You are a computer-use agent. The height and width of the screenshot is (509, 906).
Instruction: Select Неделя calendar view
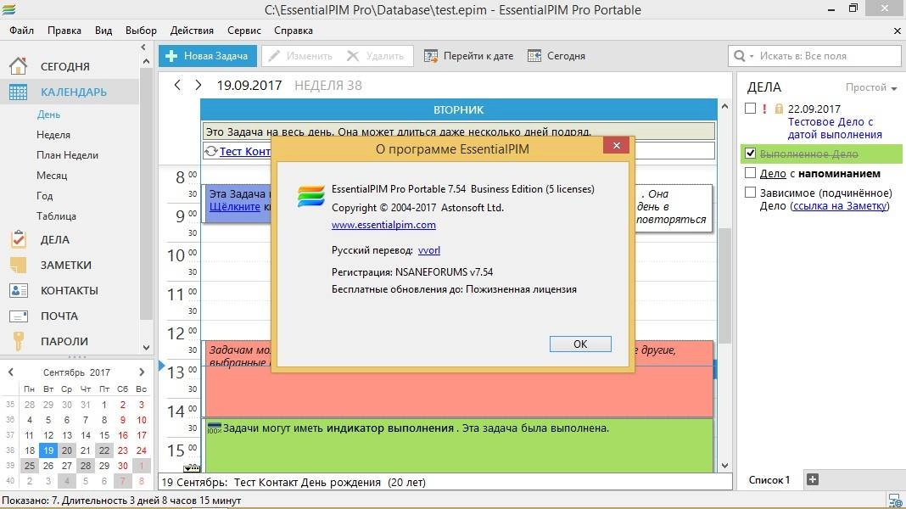coord(53,135)
